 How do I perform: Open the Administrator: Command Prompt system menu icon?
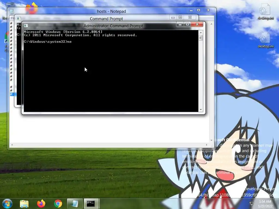click(x=26, y=26)
